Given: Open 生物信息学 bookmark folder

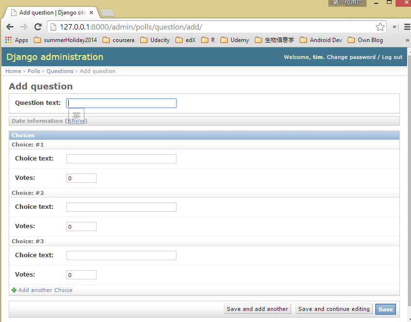Looking at the screenshot, I should pyautogui.click(x=275, y=40).
